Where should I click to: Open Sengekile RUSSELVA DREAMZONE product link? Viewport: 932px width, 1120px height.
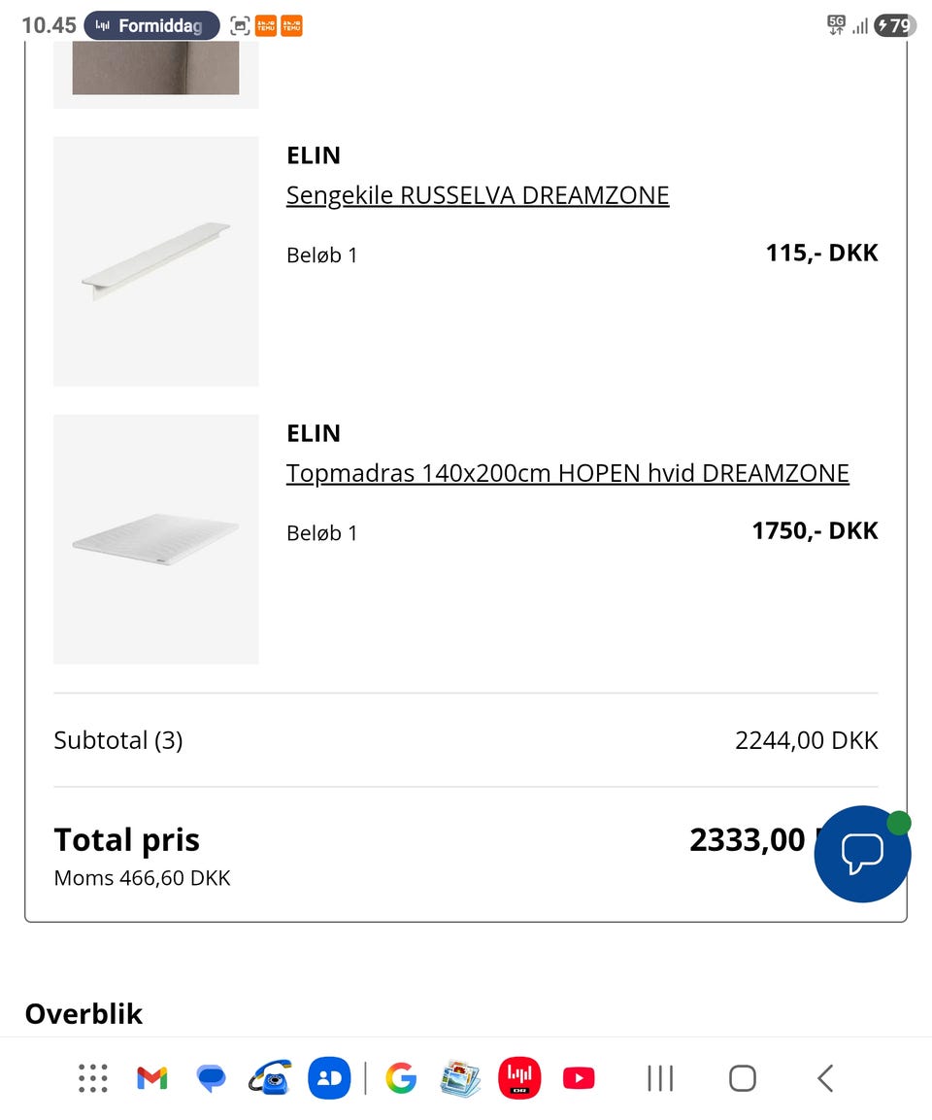coord(478,195)
